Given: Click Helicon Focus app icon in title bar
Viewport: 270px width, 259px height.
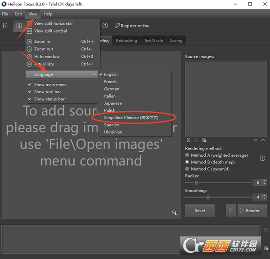Looking at the screenshot, I should (x=4, y=4).
